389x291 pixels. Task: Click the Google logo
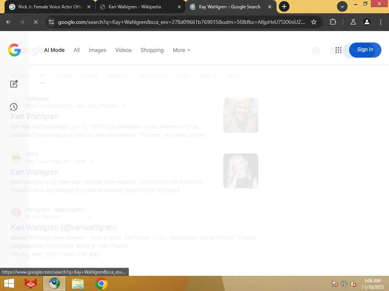[x=14, y=50]
